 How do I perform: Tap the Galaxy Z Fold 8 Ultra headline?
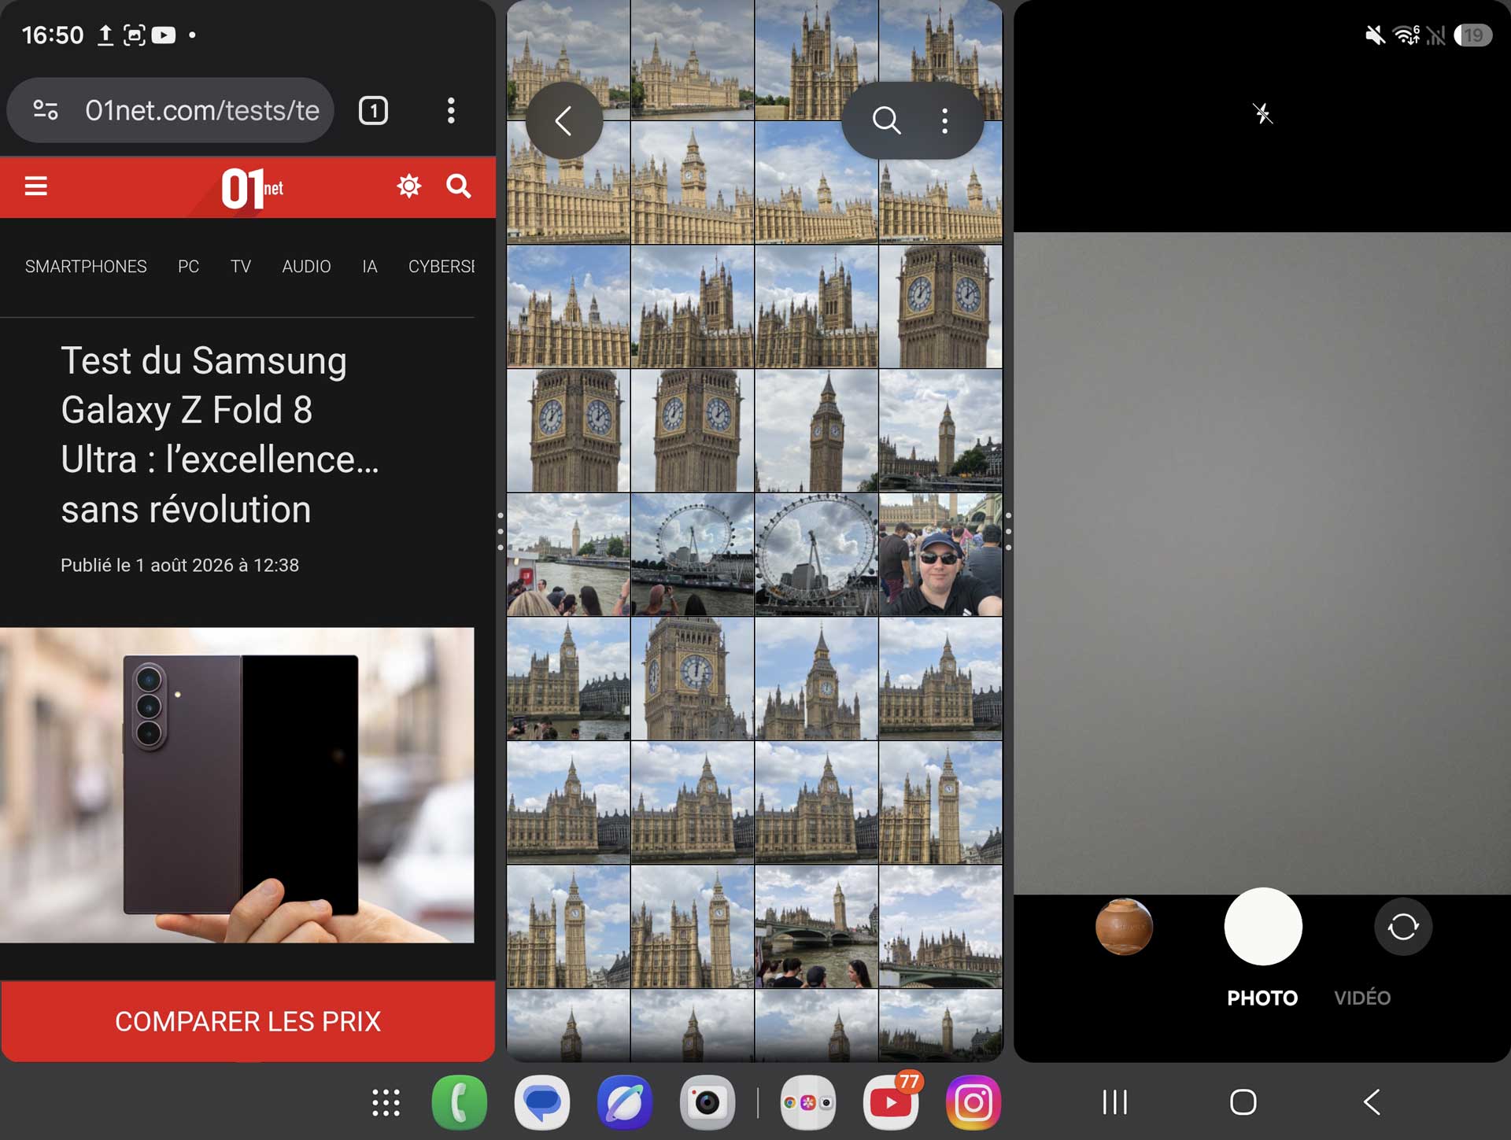point(220,434)
